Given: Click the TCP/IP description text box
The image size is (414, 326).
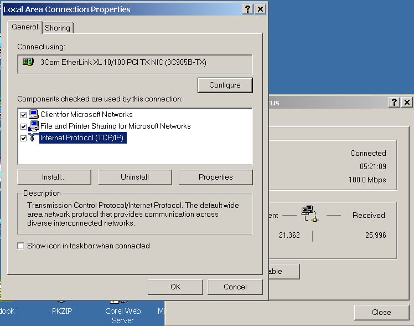Looking at the screenshot, I should pos(135,214).
